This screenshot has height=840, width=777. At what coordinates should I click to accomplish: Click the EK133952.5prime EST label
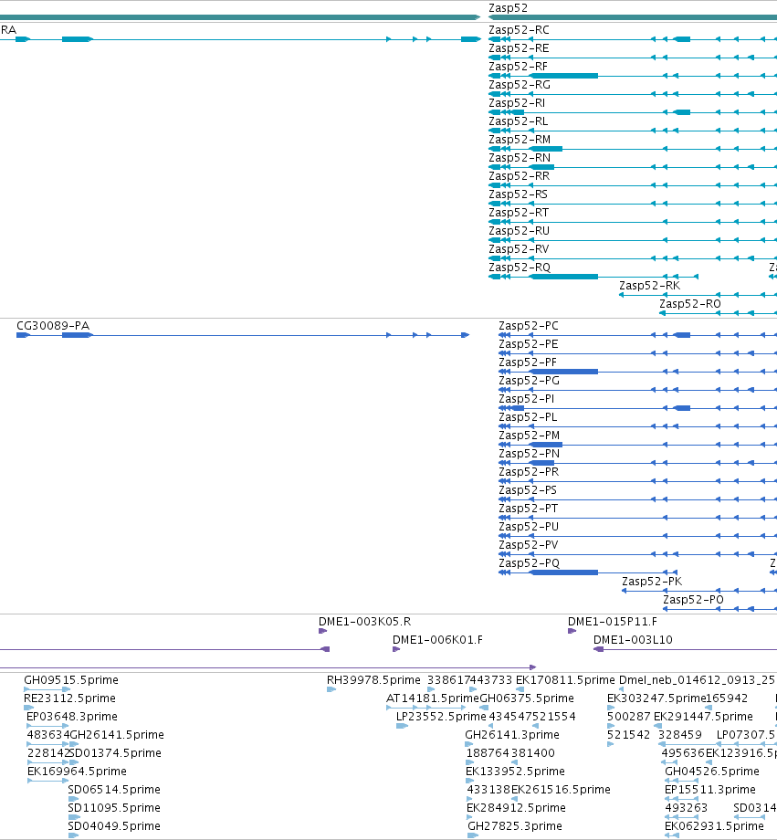click(x=516, y=771)
